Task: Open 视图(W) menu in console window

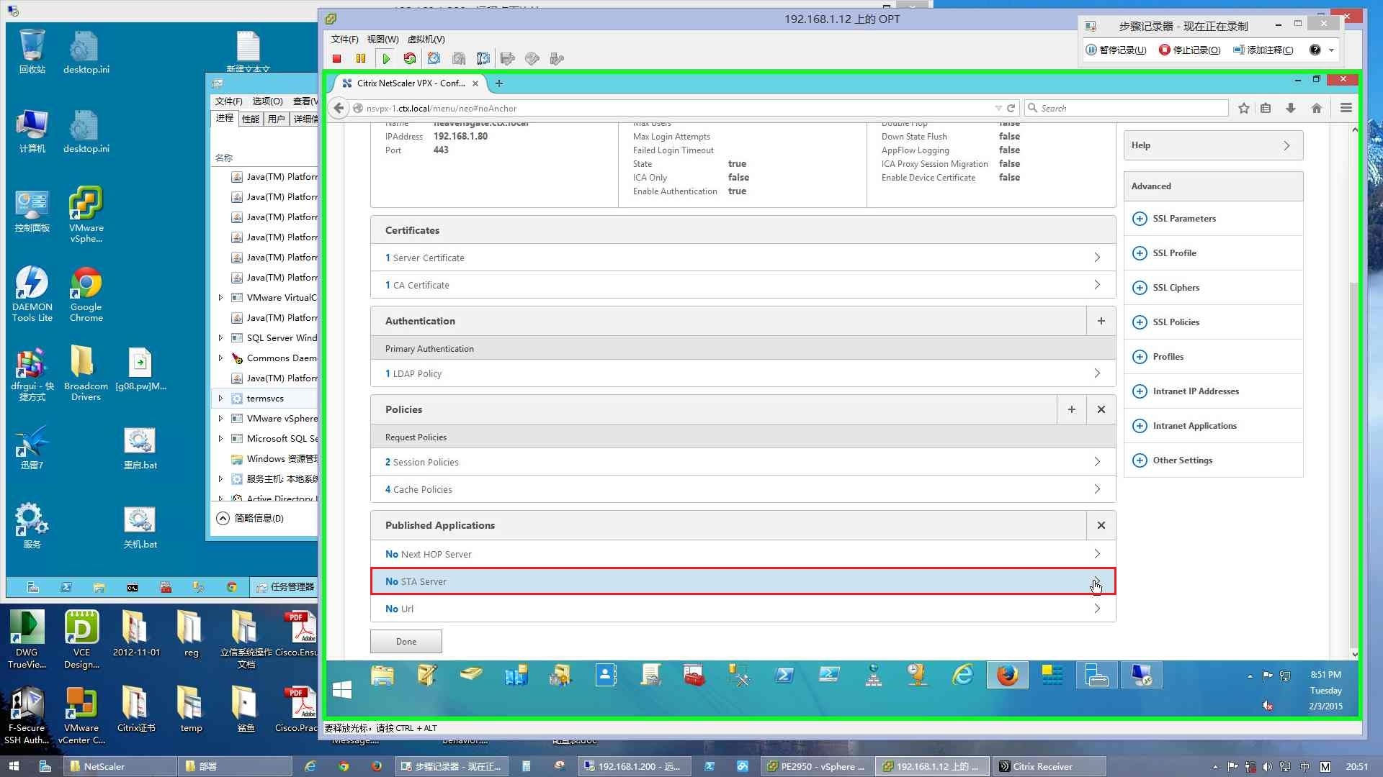Action: [382, 39]
